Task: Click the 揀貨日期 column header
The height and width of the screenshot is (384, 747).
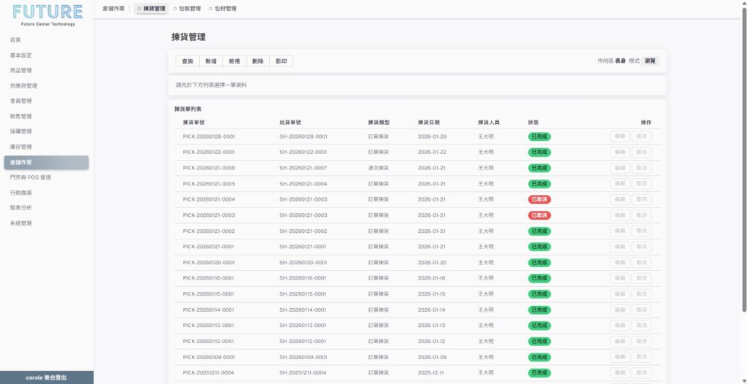Action: [x=429, y=123]
